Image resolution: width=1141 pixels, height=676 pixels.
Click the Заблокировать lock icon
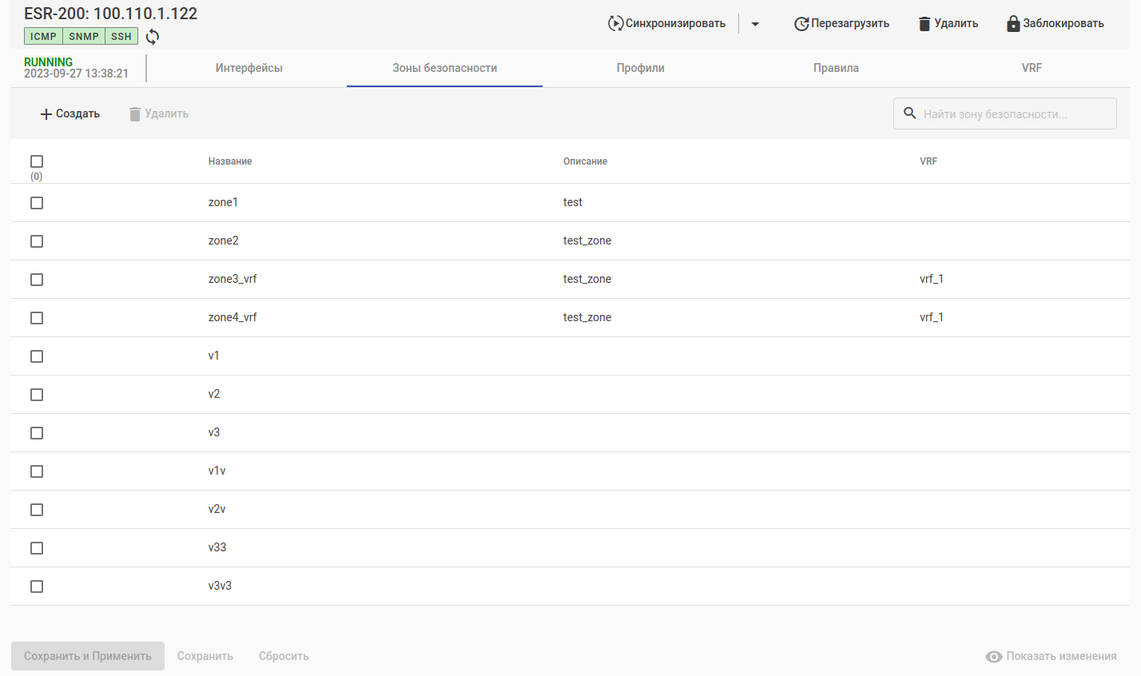point(1013,24)
